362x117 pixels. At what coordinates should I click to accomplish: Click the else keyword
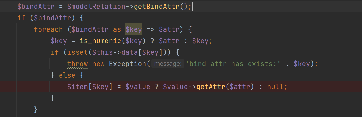tap(67, 75)
